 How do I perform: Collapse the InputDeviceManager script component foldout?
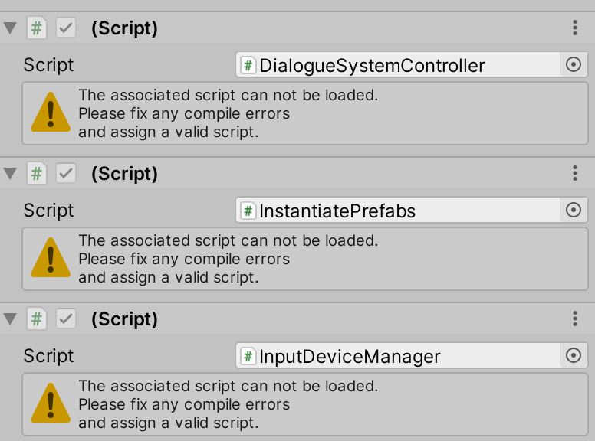(x=10, y=318)
